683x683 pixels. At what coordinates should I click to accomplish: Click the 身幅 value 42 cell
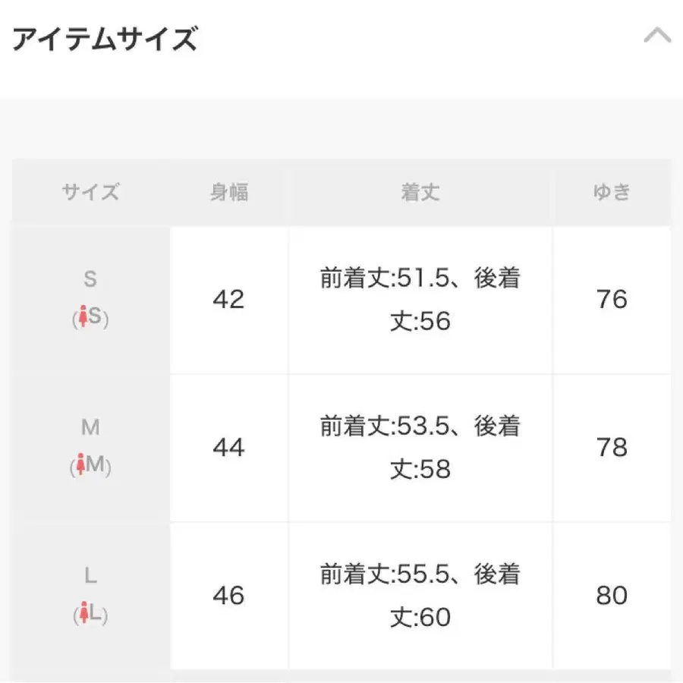[x=228, y=299]
